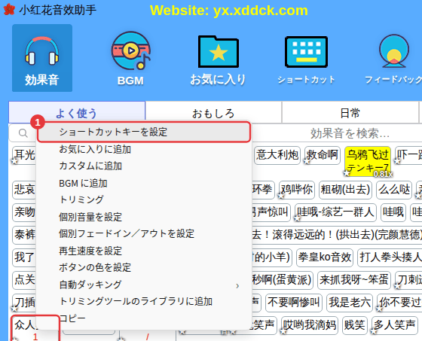Screen dimensions: 422x341
Task: Open the BGM music disc section
Action: pyautogui.click(x=131, y=59)
